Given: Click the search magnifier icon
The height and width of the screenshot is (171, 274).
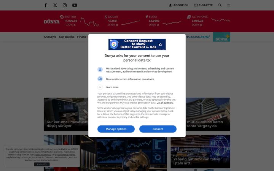Looking at the screenshot, I should pos(220,5).
